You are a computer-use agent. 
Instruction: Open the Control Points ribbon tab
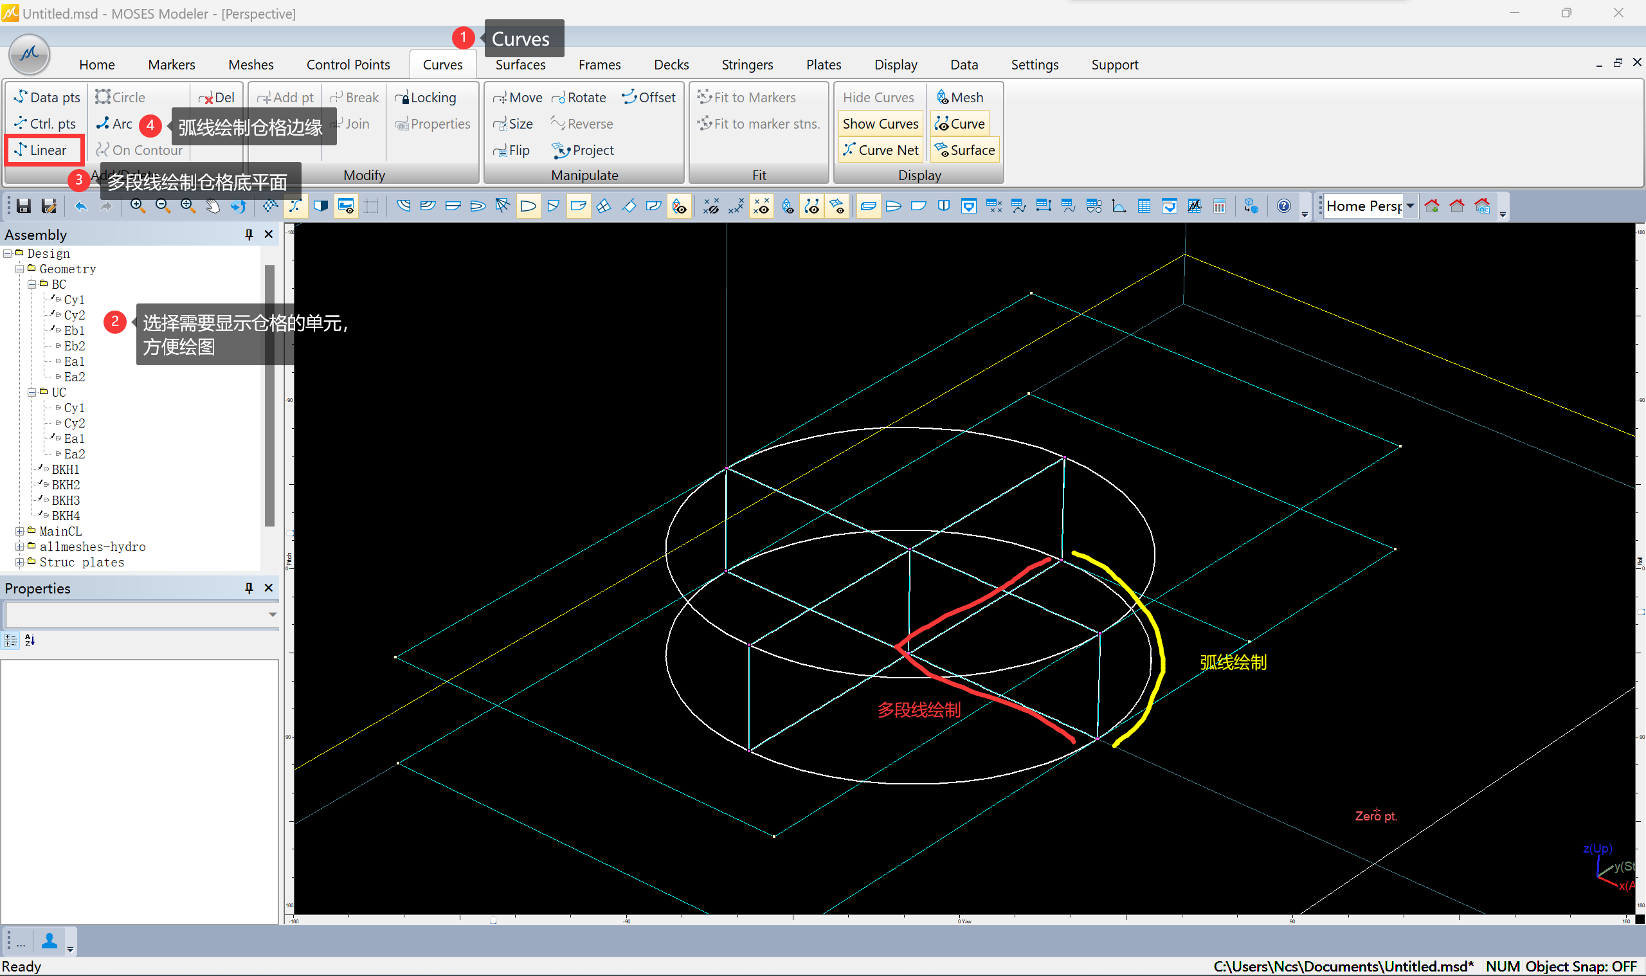point(348,64)
